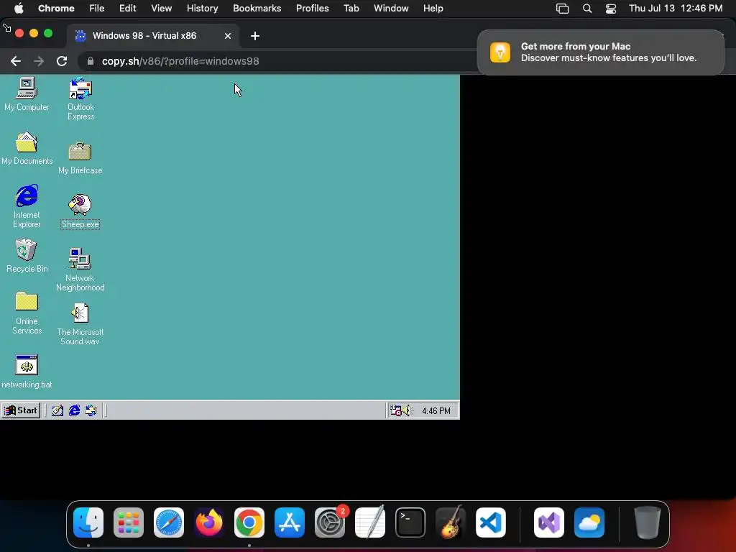Open the Window menu

point(391,8)
